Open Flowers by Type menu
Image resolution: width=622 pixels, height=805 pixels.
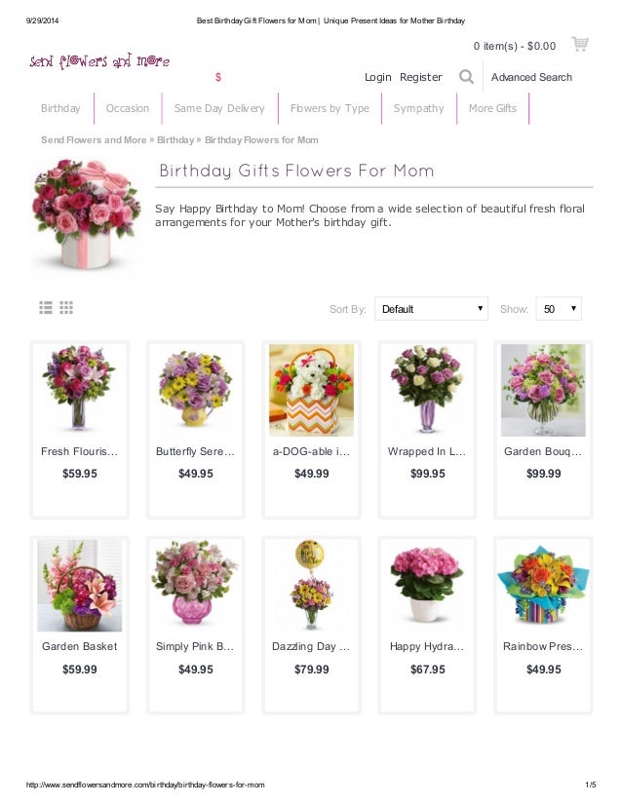(x=330, y=108)
